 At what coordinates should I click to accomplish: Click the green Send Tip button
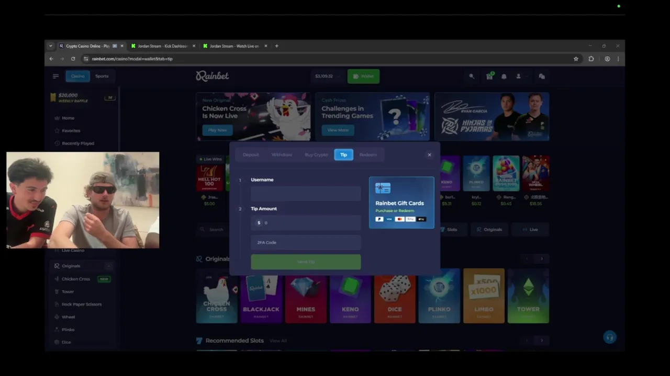pyautogui.click(x=306, y=262)
